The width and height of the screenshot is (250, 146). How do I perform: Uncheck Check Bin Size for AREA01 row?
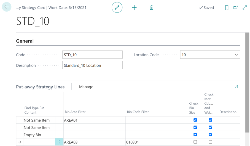(195, 120)
